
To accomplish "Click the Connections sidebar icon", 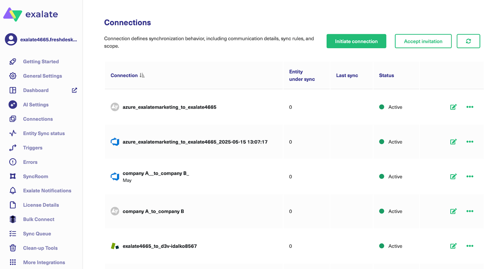I will point(13,119).
